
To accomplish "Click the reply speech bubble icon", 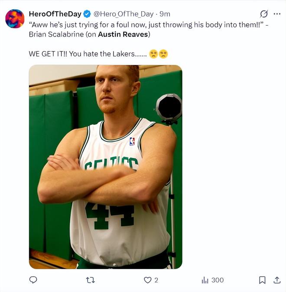I will (x=33, y=280).
